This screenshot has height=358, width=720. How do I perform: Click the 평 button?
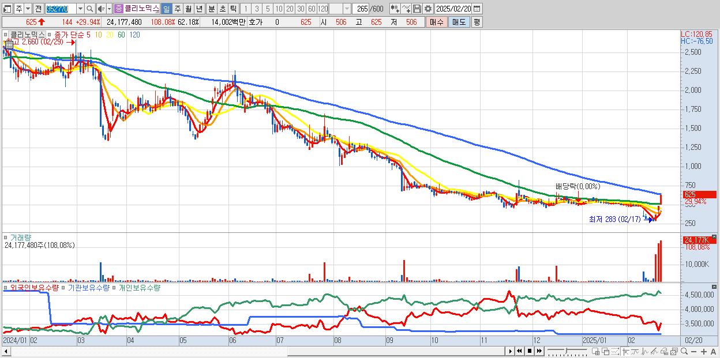(477, 22)
